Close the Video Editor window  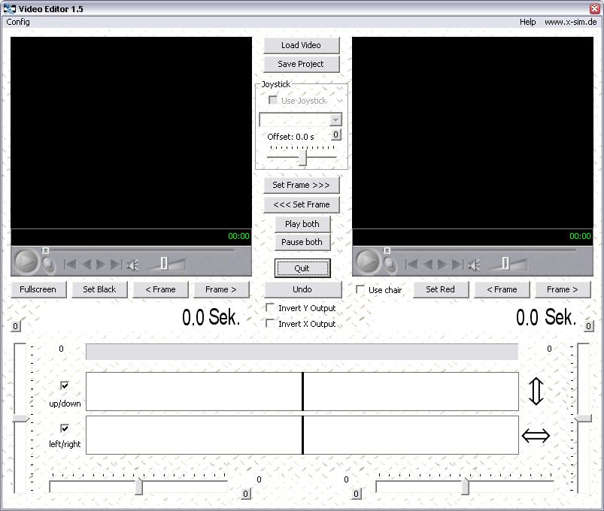pyautogui.click(x=595, y=8)
